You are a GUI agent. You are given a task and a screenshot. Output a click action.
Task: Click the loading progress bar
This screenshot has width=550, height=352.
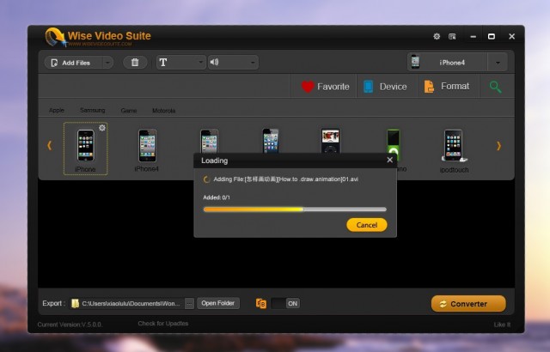[295, 209]
